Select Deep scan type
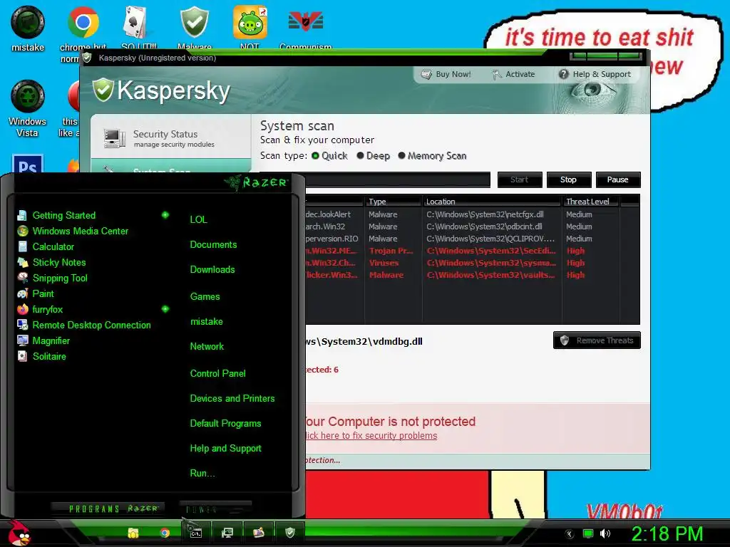This screenshot has height=547, width=730. pos(374,156)
